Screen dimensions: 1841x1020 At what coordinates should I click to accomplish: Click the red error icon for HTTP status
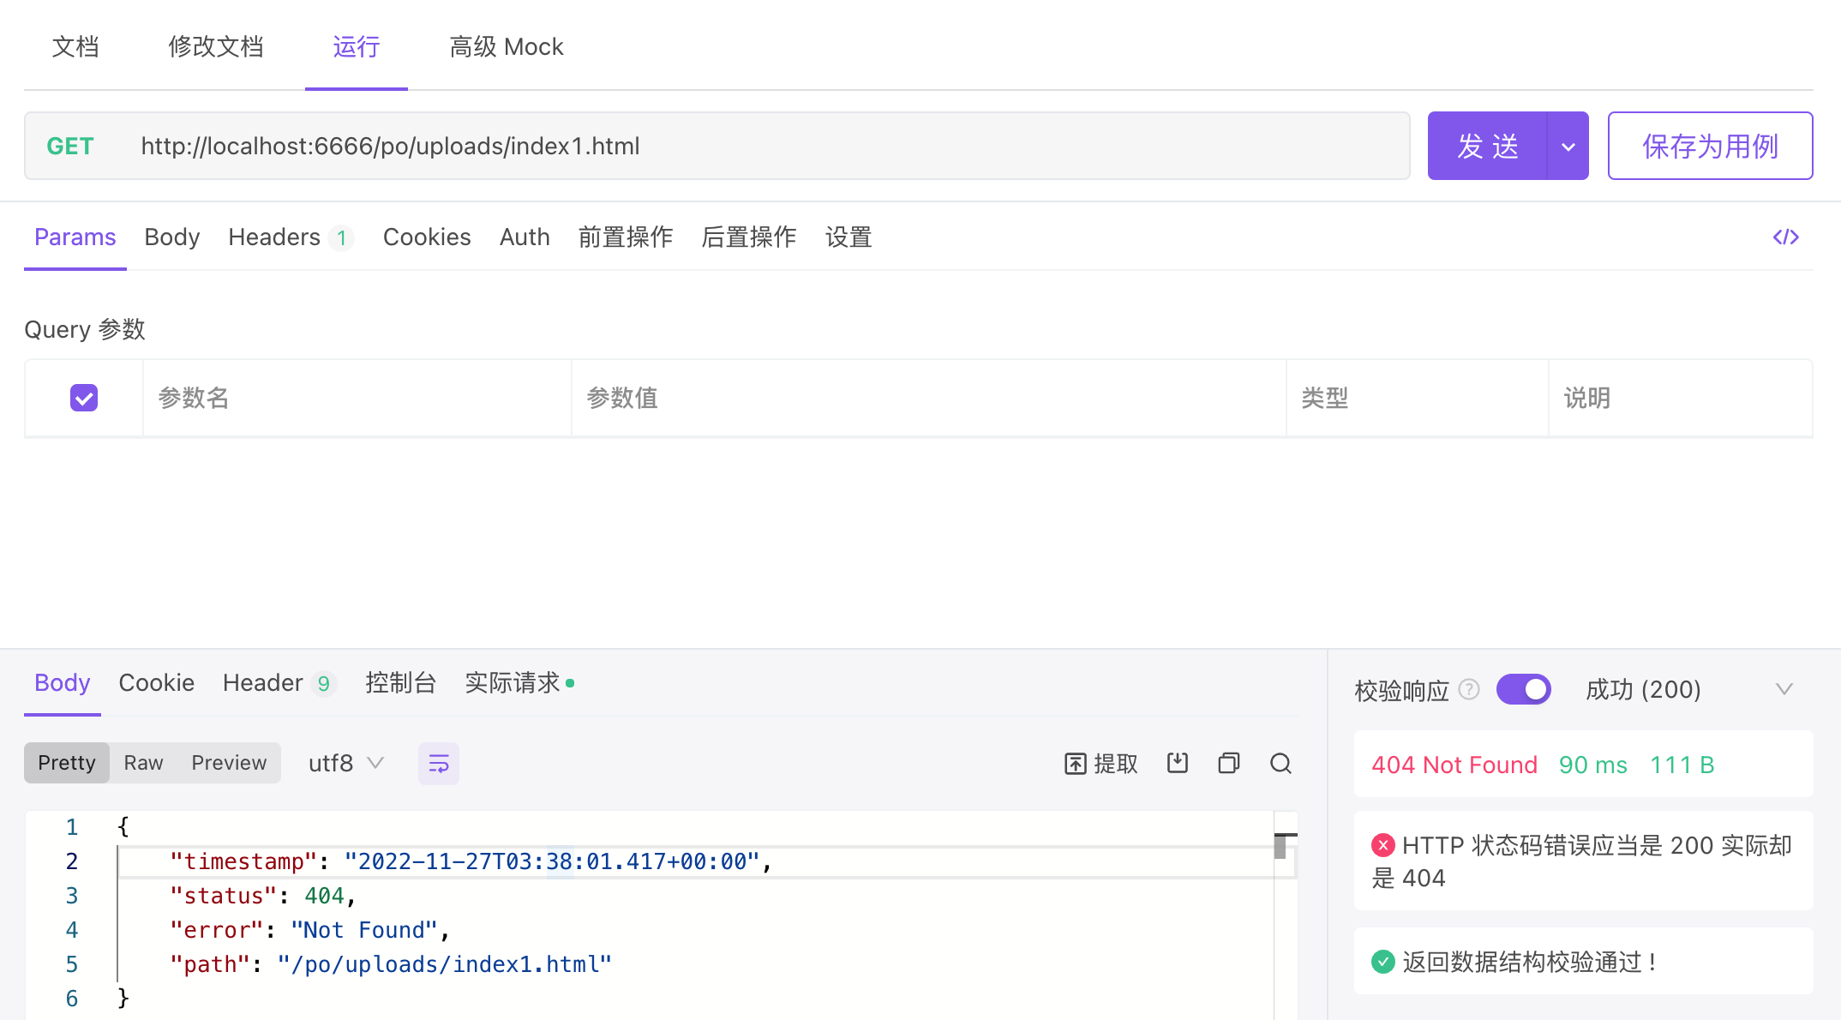pyautogui.click(x=1382, y=845)
